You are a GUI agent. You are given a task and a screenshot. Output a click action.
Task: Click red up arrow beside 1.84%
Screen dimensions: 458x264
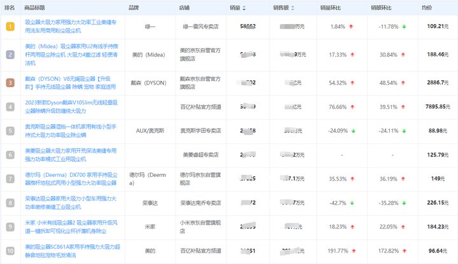click(351, 27)
